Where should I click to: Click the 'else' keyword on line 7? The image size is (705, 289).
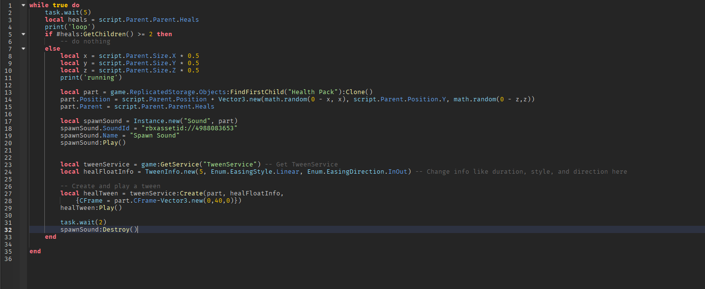pos(53,49)
